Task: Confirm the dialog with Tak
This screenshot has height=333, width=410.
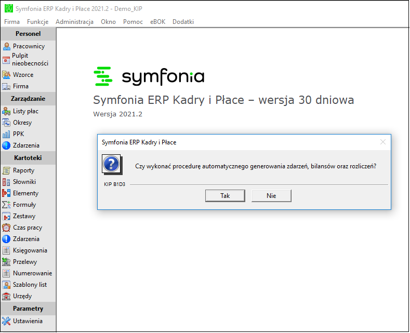Action: 225,196
